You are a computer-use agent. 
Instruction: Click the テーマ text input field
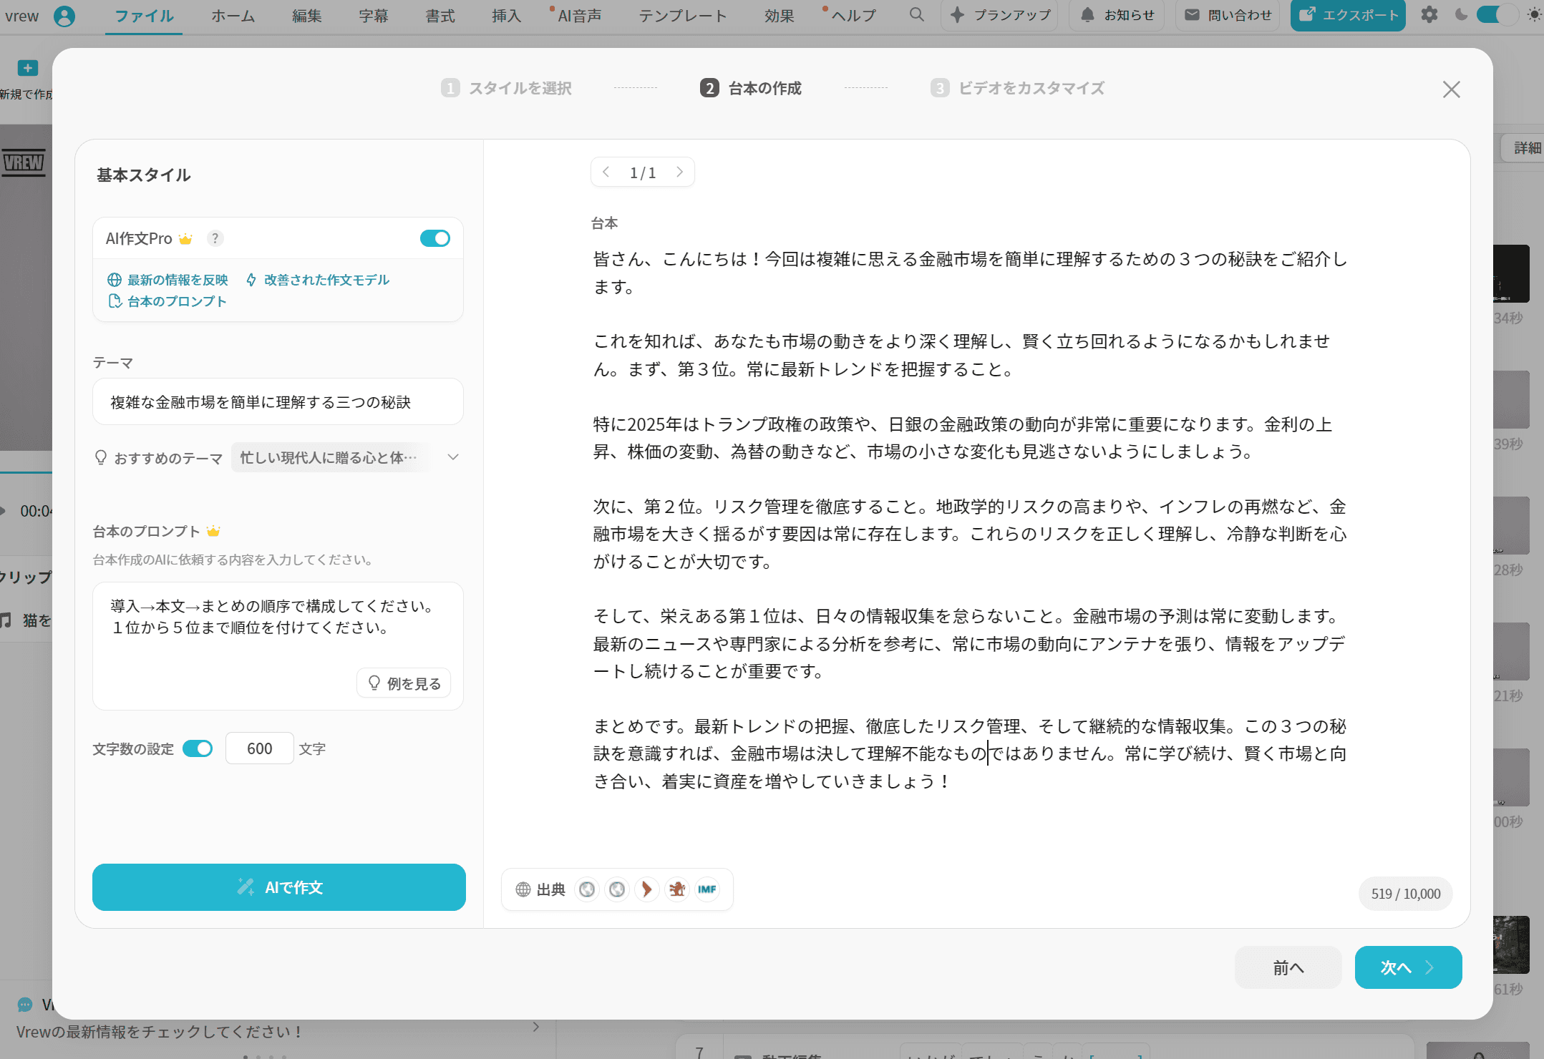[278, 402]
